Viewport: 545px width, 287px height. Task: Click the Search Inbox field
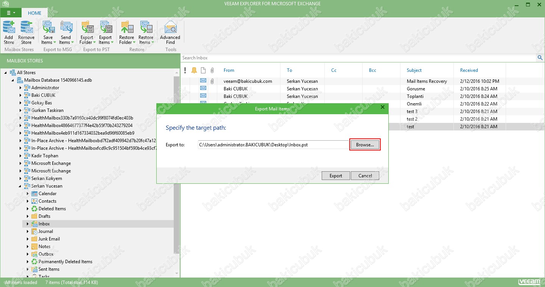click(x=358, y=58)
